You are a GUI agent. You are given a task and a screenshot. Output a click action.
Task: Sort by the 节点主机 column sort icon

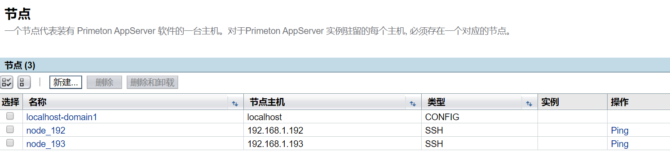coord(413,103)
